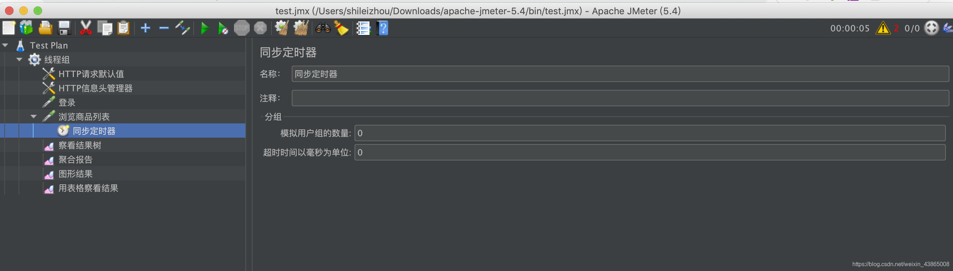Click the 超时时间以毫秒为单位 input field
This screenshot has width=953, height=271.
pyautogui.click(x=649, y=152)
